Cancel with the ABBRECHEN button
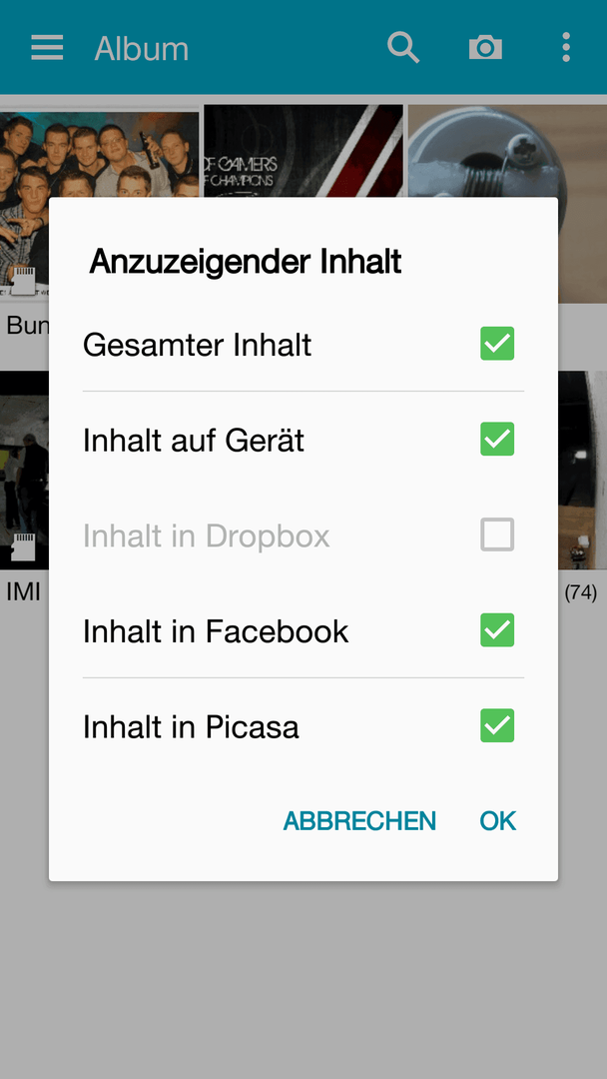The height and width of the screenshot is (1079, 607). pyautogui.click(x=359, y=821)
